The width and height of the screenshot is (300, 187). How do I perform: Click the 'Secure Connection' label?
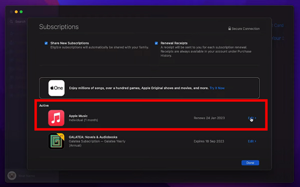[x=245, y=28]
